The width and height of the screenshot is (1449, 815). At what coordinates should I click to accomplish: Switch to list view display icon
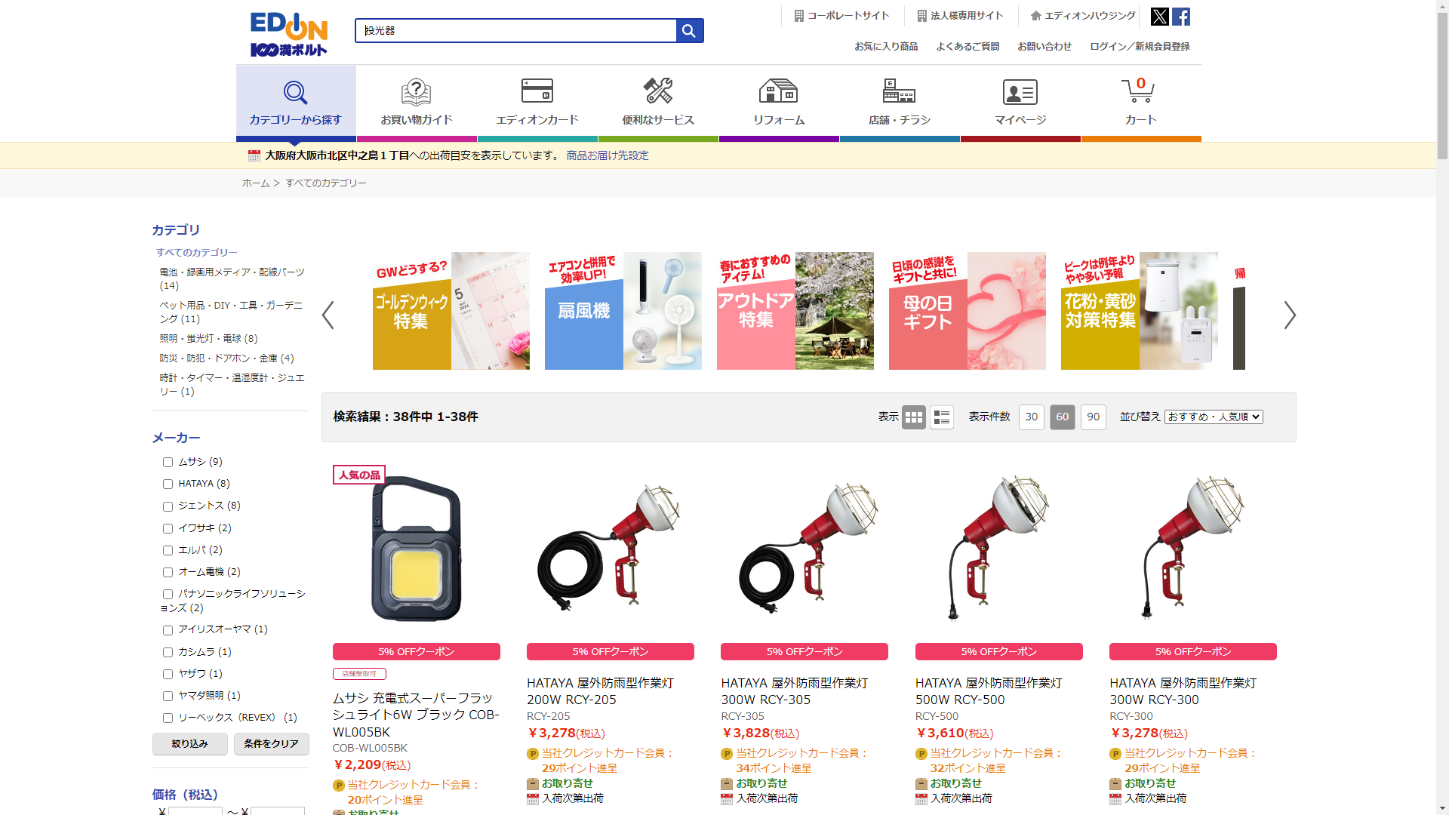(941, 417)
